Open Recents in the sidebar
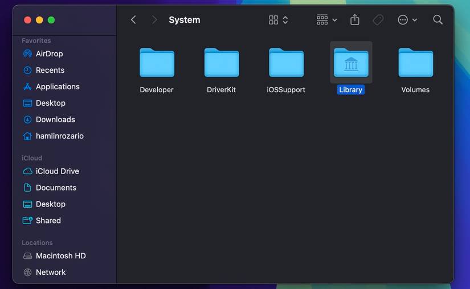470x289 pixels. (x=50, y=70)
